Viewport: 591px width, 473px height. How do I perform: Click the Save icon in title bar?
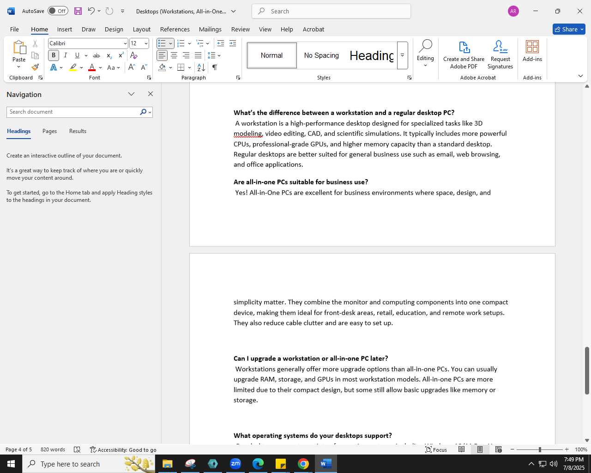[x=78, y=11]
